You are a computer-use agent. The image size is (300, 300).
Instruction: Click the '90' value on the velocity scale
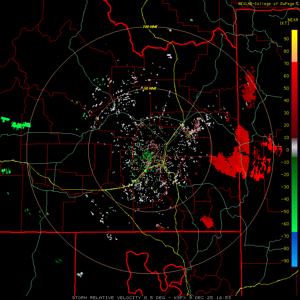286,39
